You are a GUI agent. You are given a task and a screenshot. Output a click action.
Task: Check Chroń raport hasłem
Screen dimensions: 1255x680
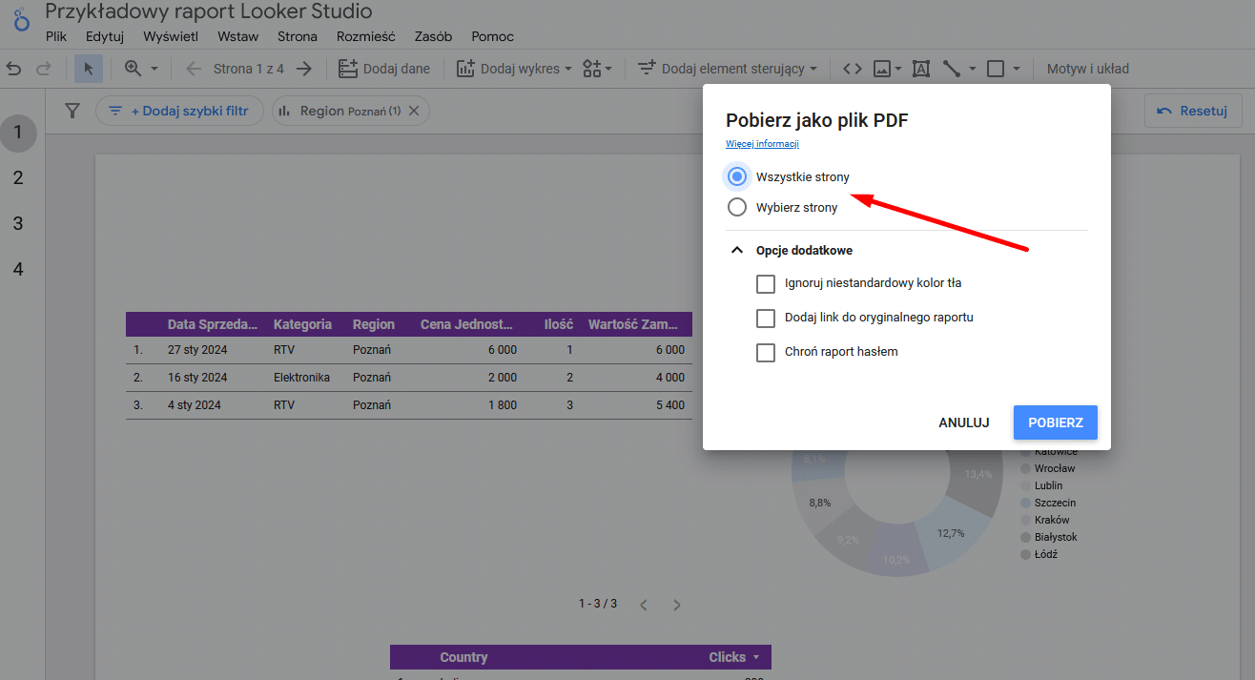pos(765,352)
